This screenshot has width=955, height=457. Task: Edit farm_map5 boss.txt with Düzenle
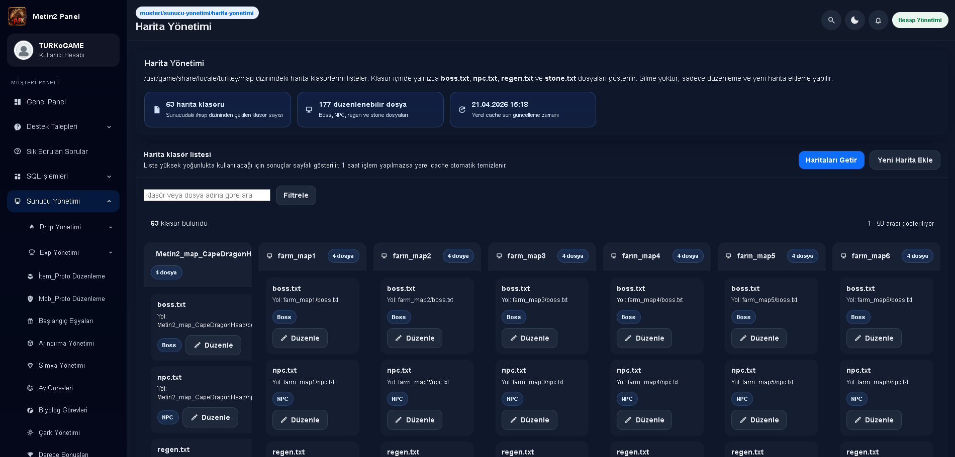759,338
